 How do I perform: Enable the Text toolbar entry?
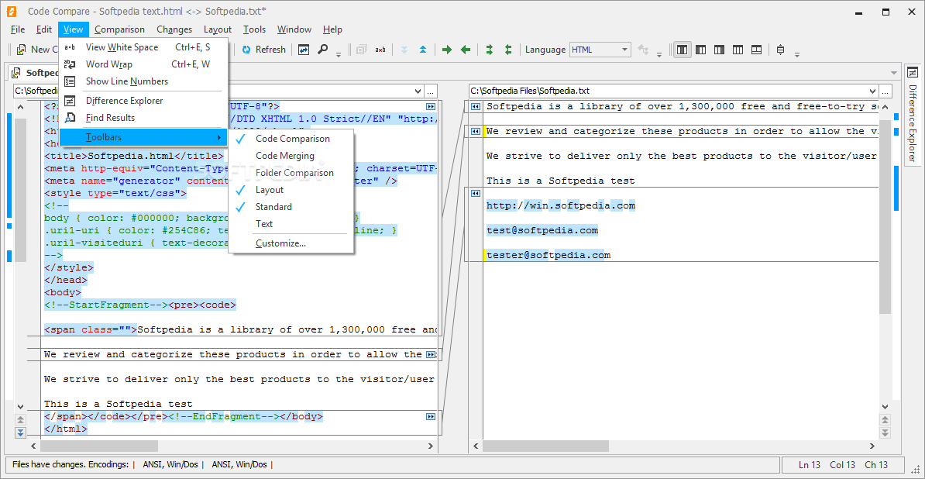pos(291,224)
